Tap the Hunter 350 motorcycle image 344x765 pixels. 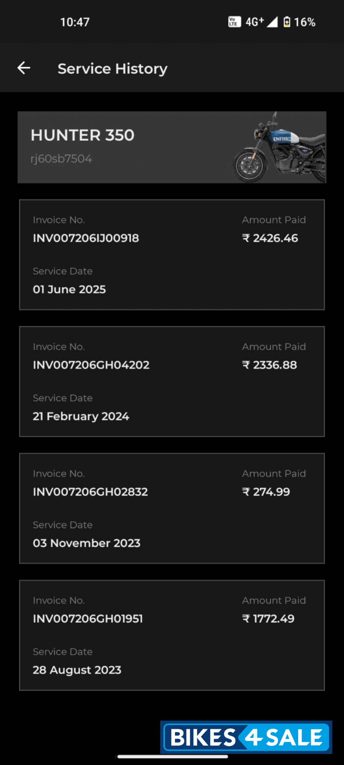point(279,148)
